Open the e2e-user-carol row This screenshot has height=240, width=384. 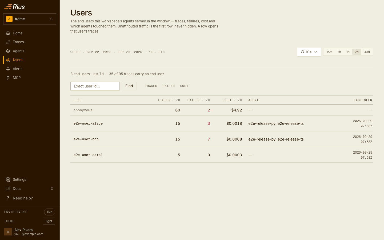[x=222, y=155]
